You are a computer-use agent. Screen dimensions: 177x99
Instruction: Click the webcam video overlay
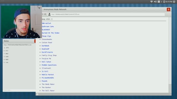[x=22, y=22]
